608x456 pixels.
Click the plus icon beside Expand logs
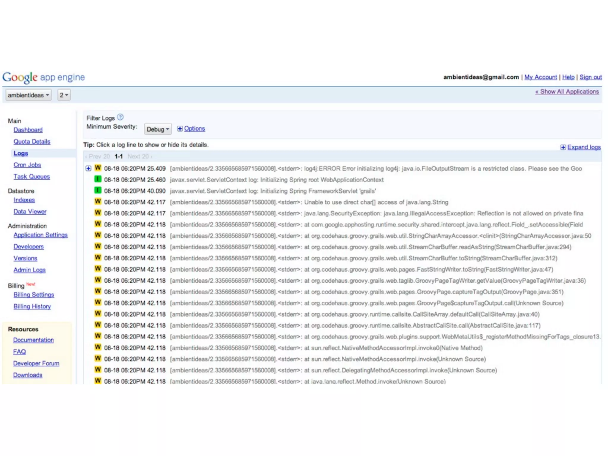[x=563, y=147]
